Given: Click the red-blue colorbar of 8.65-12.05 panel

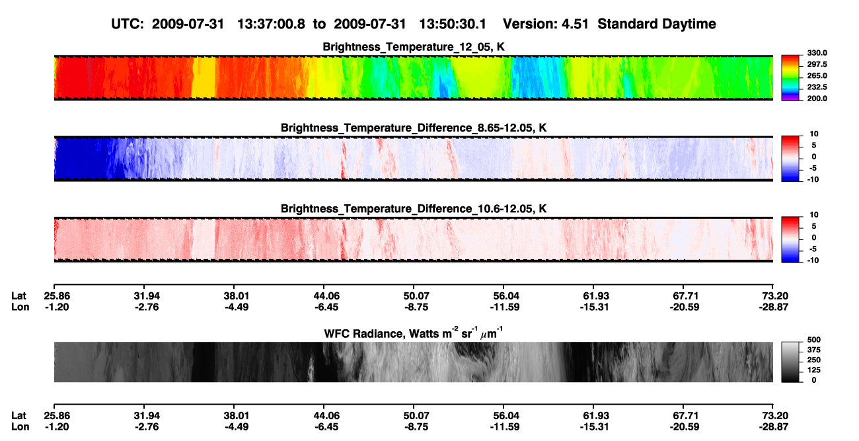Looking at the screenshot, I should click(791, 158).
